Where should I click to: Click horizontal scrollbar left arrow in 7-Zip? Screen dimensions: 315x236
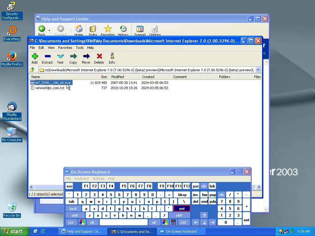pyautogui.click(x=31, y=187)
